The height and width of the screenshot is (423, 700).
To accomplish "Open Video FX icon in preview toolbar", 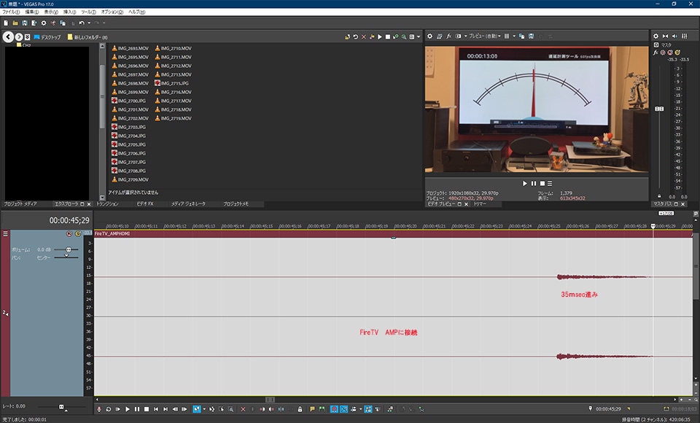I will point(449,36).
